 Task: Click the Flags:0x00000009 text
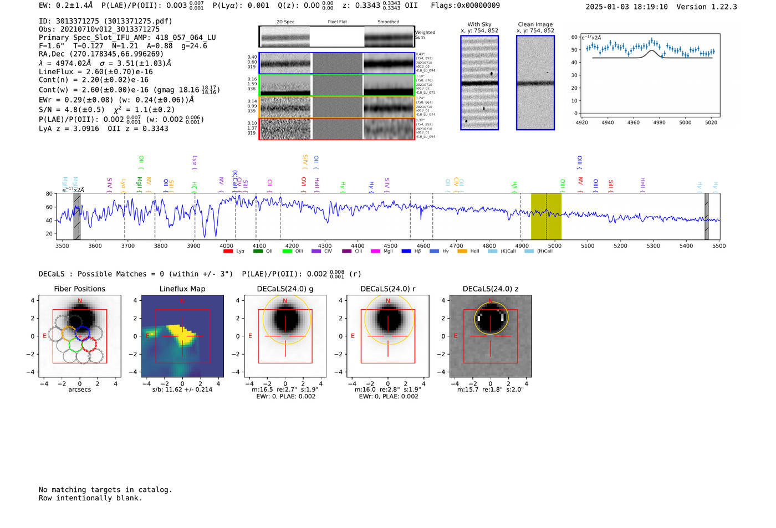(465, 6)
